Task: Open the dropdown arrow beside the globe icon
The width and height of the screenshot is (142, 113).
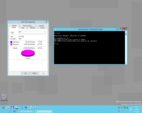Action: 28,108
